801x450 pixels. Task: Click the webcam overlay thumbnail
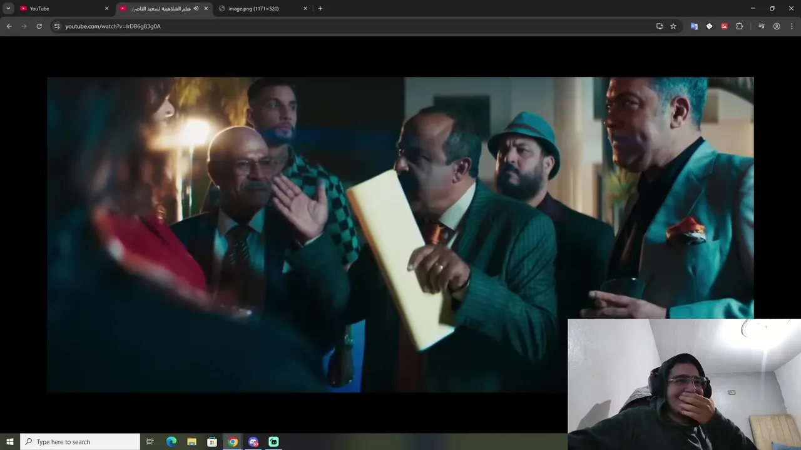(684, 384)
